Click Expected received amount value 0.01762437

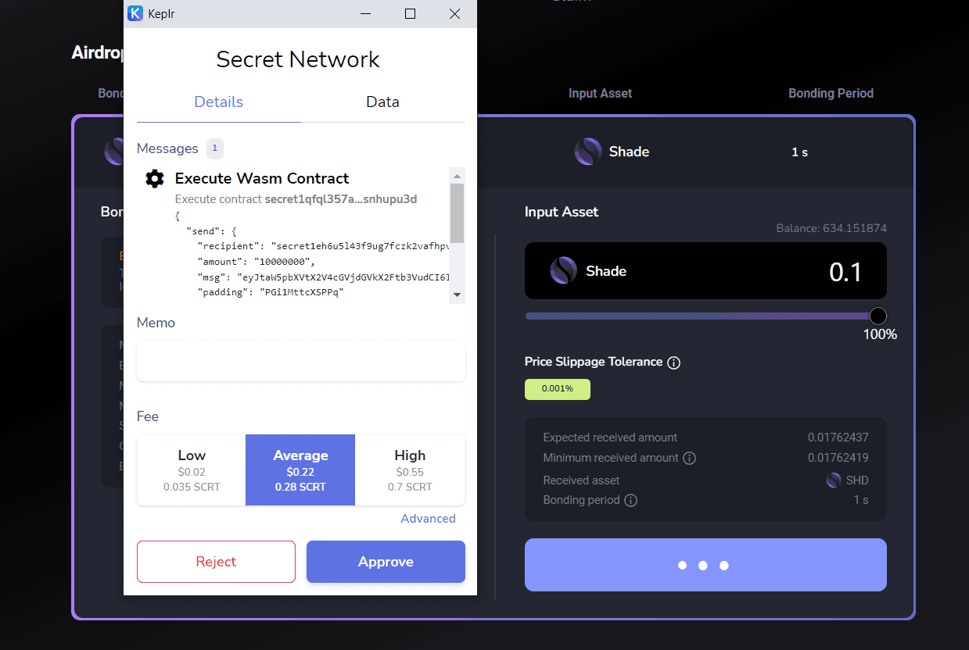coord(838,437)
